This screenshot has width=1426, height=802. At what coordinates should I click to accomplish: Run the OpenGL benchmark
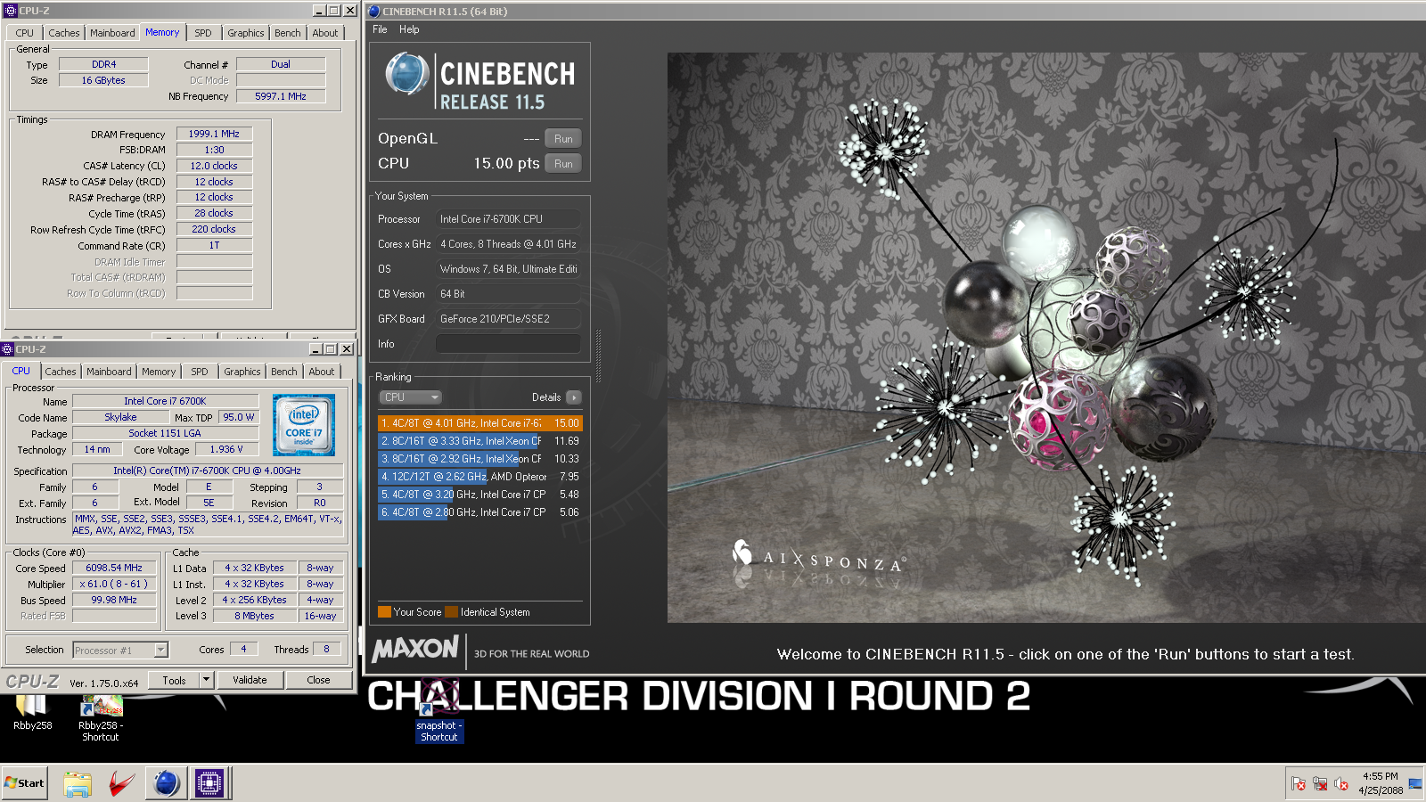tap(563, 138)
